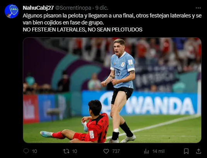
Task: Share the tweet via upload arrow icon
Action: [x=198, y=151]
